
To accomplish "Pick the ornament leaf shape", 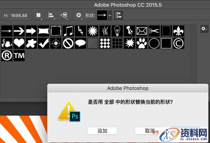I will [x=7, y=43].
